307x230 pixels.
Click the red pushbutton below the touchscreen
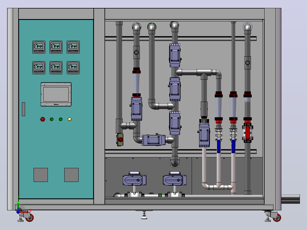42,119
